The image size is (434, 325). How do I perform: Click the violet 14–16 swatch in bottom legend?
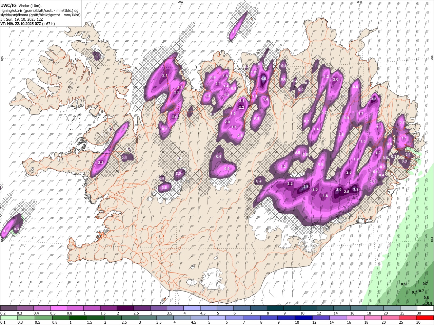point(338,318)
